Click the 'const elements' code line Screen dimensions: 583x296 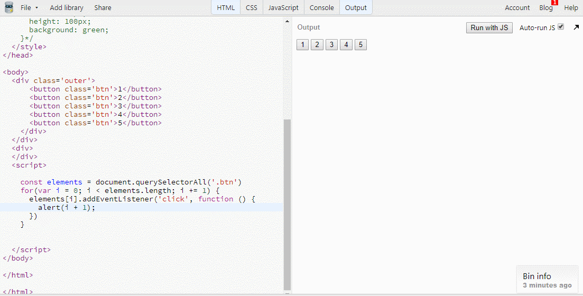point(131,182)
